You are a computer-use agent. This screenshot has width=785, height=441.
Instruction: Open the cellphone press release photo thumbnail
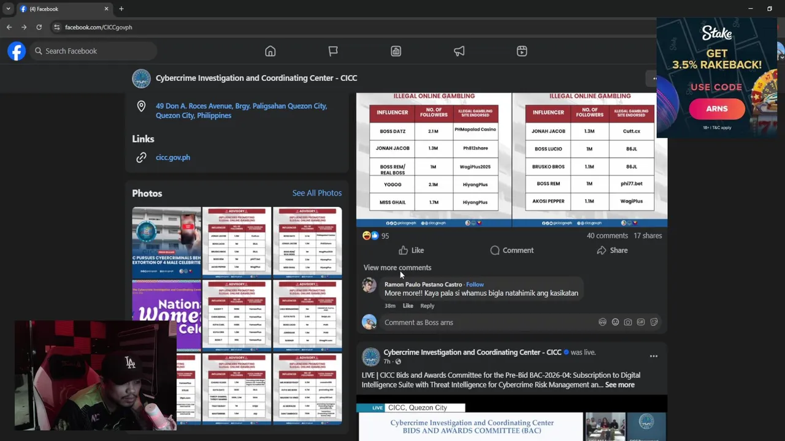(x=167, y=243)
